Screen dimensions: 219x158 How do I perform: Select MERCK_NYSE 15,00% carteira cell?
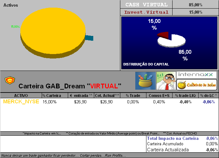pos(49,102)
